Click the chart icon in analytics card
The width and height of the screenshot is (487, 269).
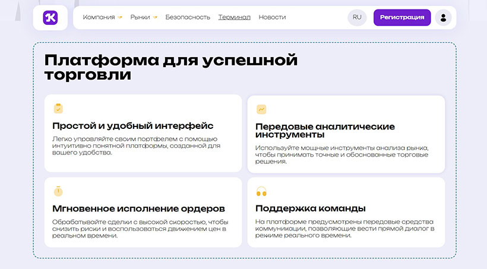[x=261, y=109]
